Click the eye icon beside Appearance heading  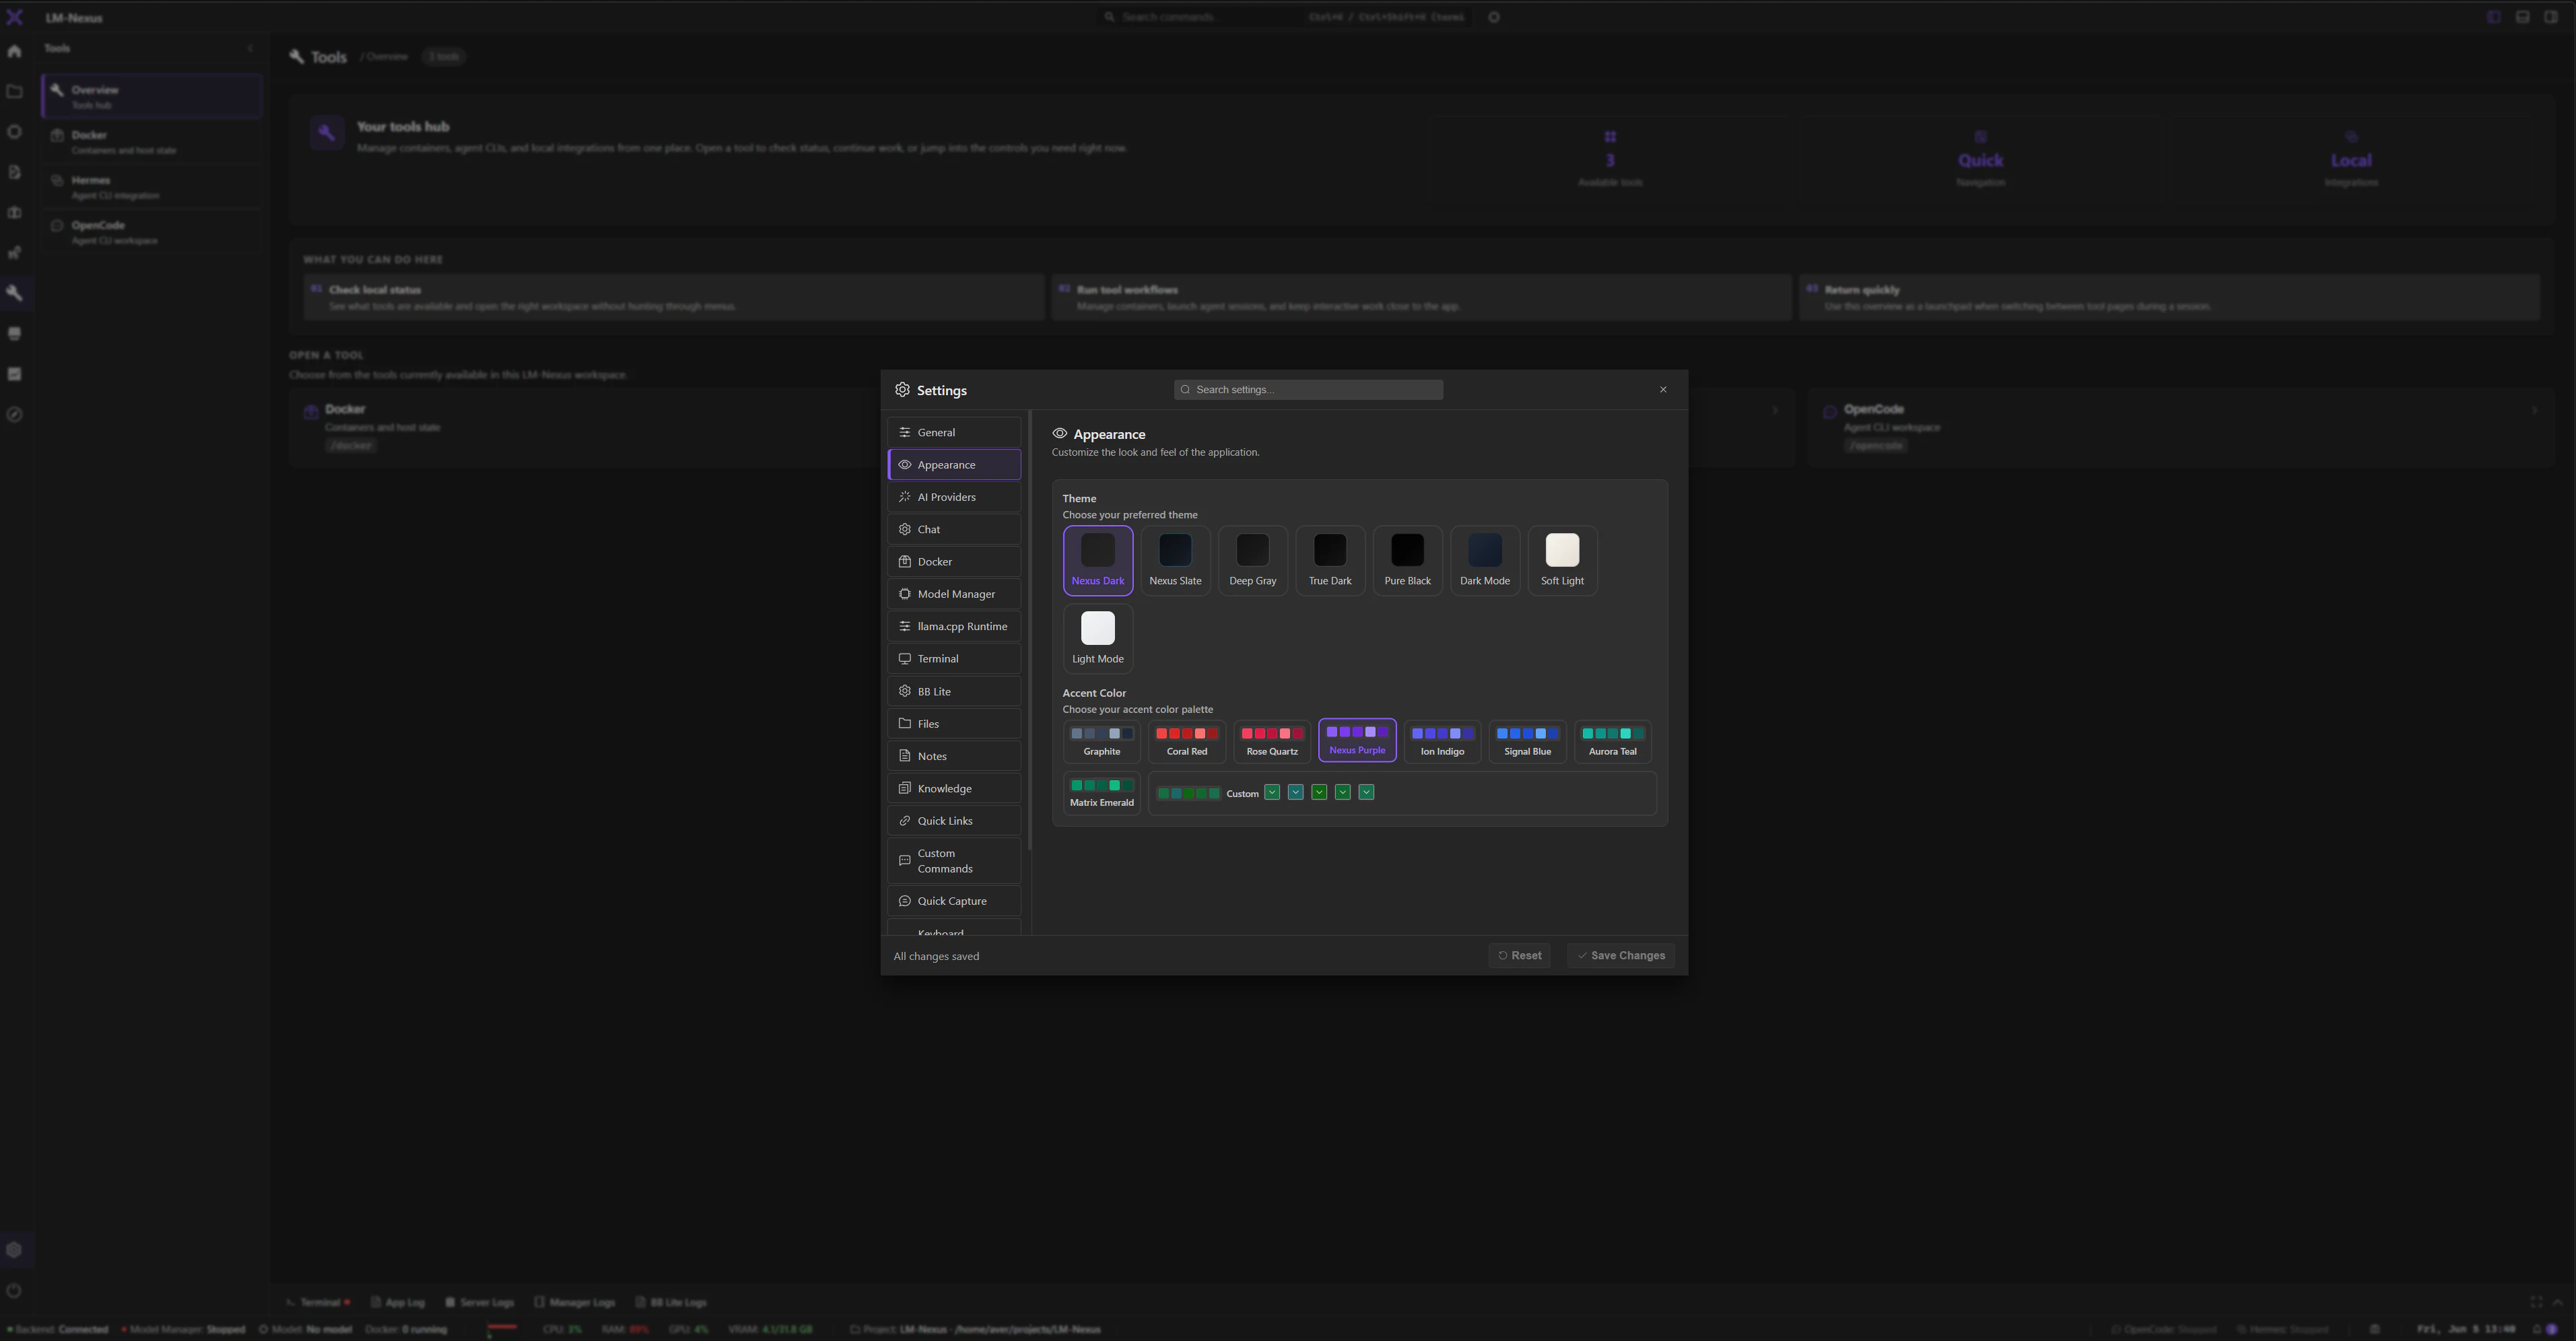tap(1060, 434)
